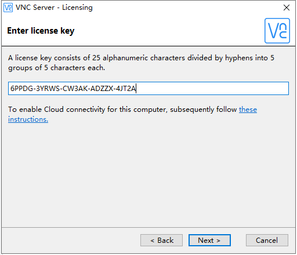Close the VNC Server Licensing dialog
Viewport: 297px width, 255px height.
tap(287, 8)
